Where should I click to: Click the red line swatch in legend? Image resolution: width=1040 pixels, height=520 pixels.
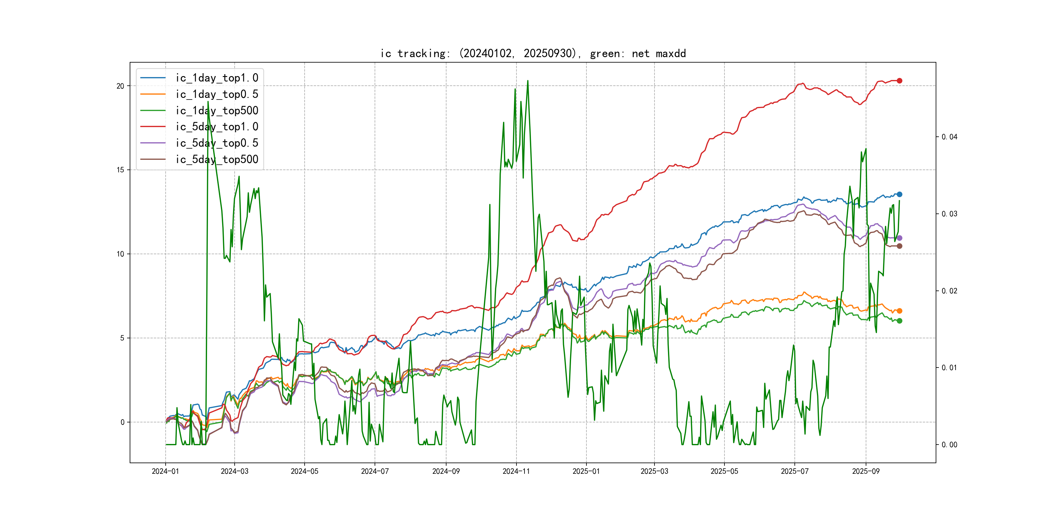coord(153,127)
